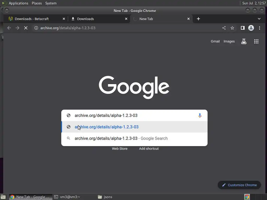Click the forward navigation arrow
Image resolution: width=267 pixels, height=200 pixels.
click(x=17, y=28)
